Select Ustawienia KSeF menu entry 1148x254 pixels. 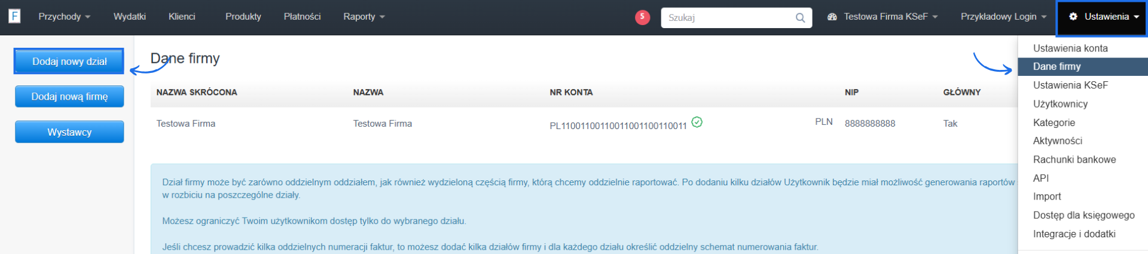[1083, 85]
